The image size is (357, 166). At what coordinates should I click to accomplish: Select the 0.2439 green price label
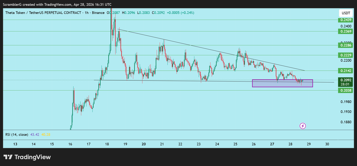point(345,20)
